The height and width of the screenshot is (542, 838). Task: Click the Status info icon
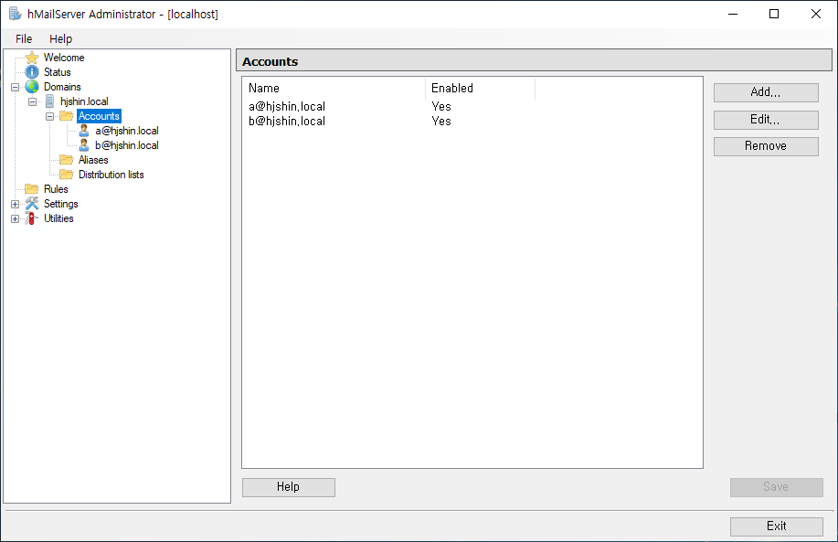point(32,71)
